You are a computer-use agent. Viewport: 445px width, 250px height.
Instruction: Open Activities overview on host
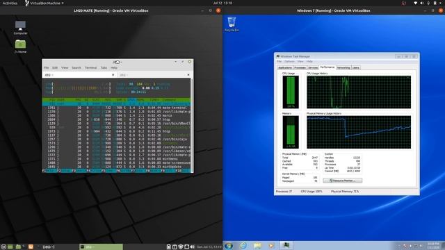(x=10, y=3)
